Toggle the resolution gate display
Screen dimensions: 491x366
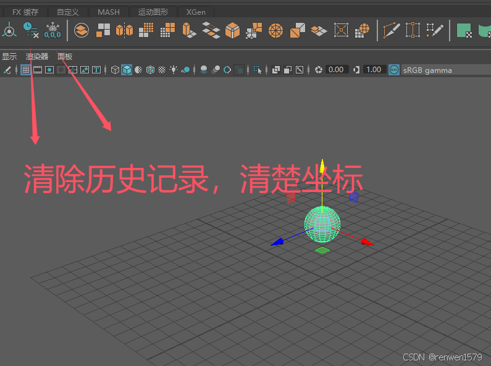49,70
